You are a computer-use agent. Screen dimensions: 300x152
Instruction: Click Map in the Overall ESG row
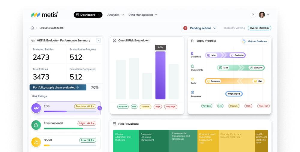point(212,55)
